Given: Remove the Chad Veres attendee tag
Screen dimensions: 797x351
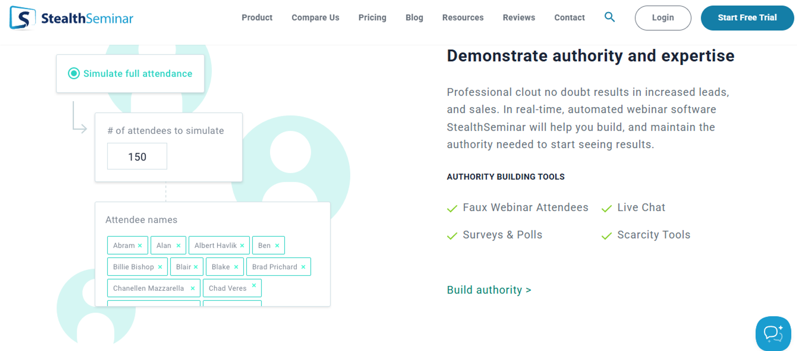Looking at the screenshot, I should coord(254,285).
